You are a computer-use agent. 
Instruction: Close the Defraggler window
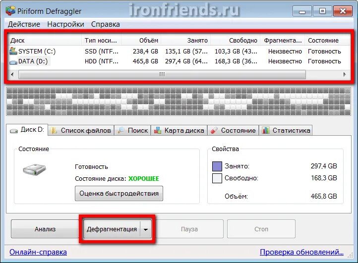coord(343,11)
